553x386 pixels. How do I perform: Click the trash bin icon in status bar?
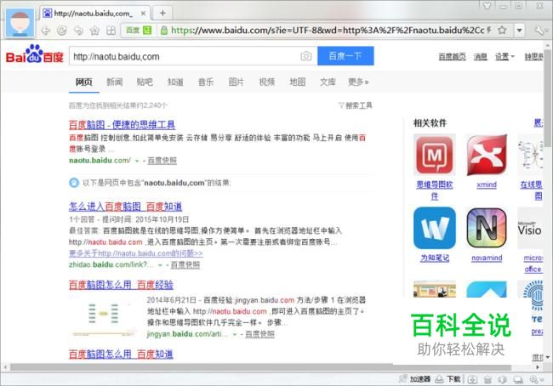(x=487, y=379)
